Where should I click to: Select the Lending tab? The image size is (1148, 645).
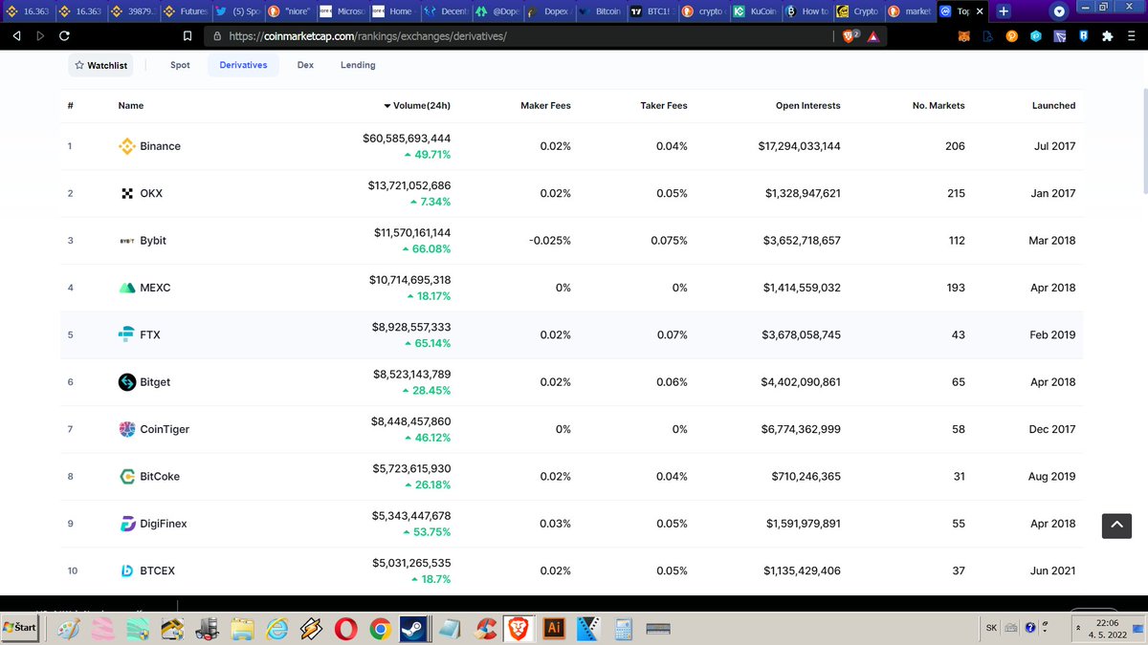point(358,65)
